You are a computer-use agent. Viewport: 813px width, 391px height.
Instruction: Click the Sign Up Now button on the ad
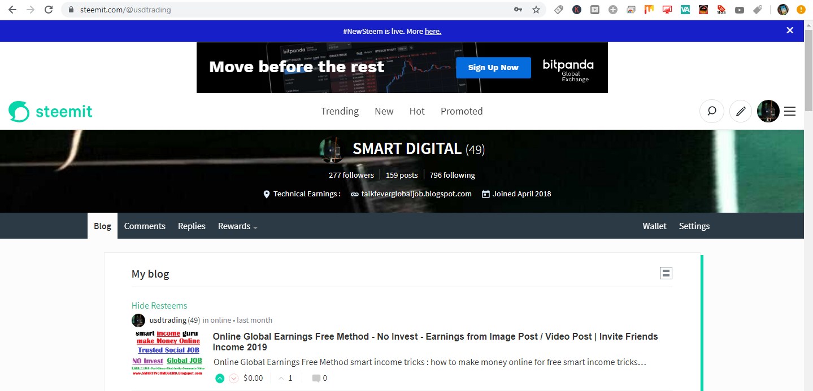pyautogui.click(x=493, y=67)
